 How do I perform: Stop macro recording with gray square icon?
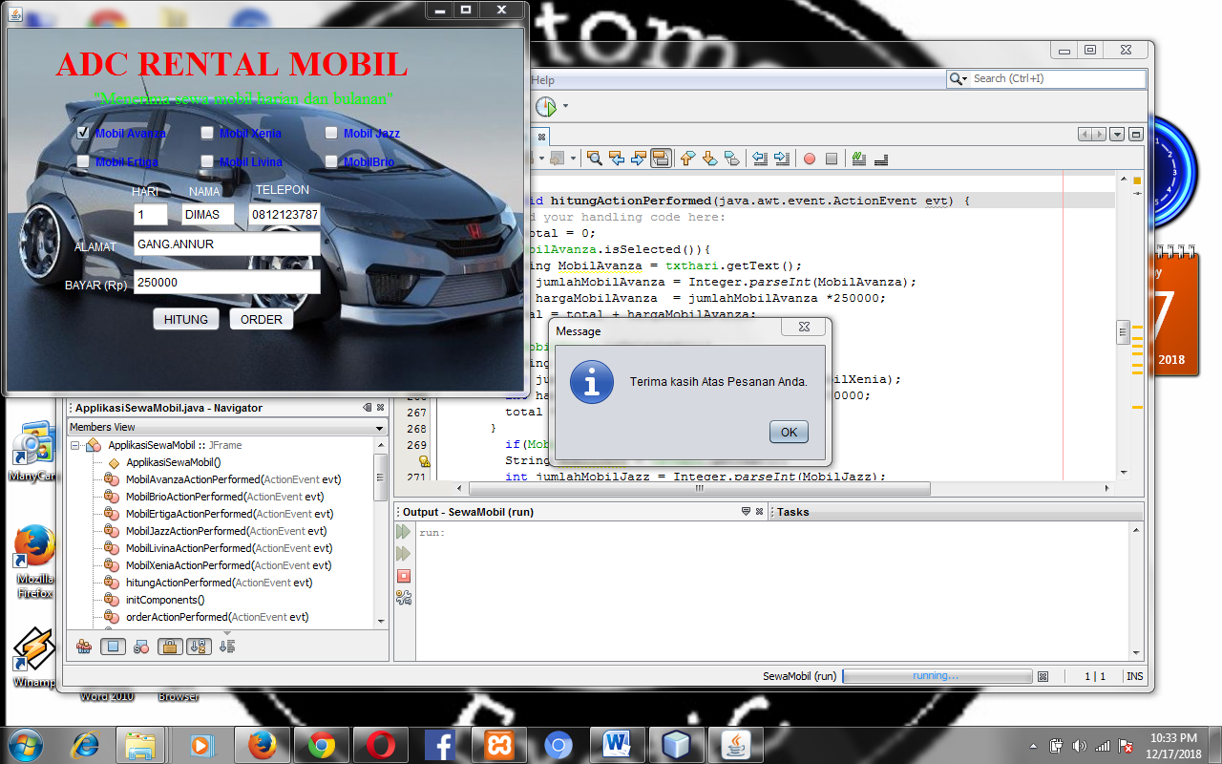tap(832, 159)
